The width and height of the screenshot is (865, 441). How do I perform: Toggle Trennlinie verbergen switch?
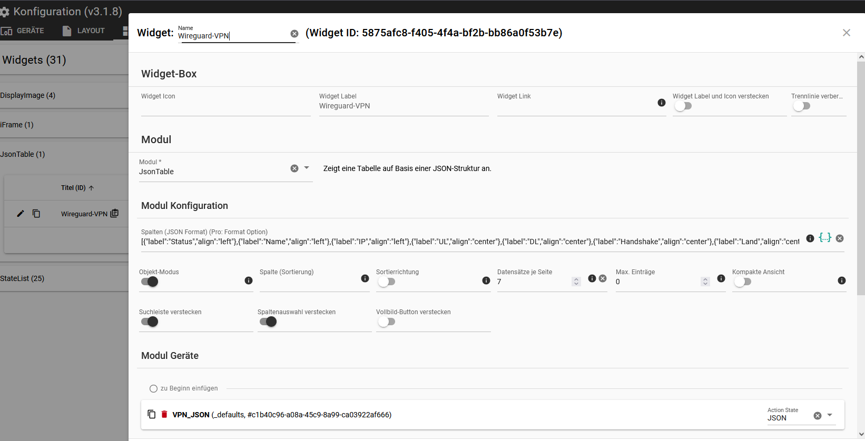point(802,106)
